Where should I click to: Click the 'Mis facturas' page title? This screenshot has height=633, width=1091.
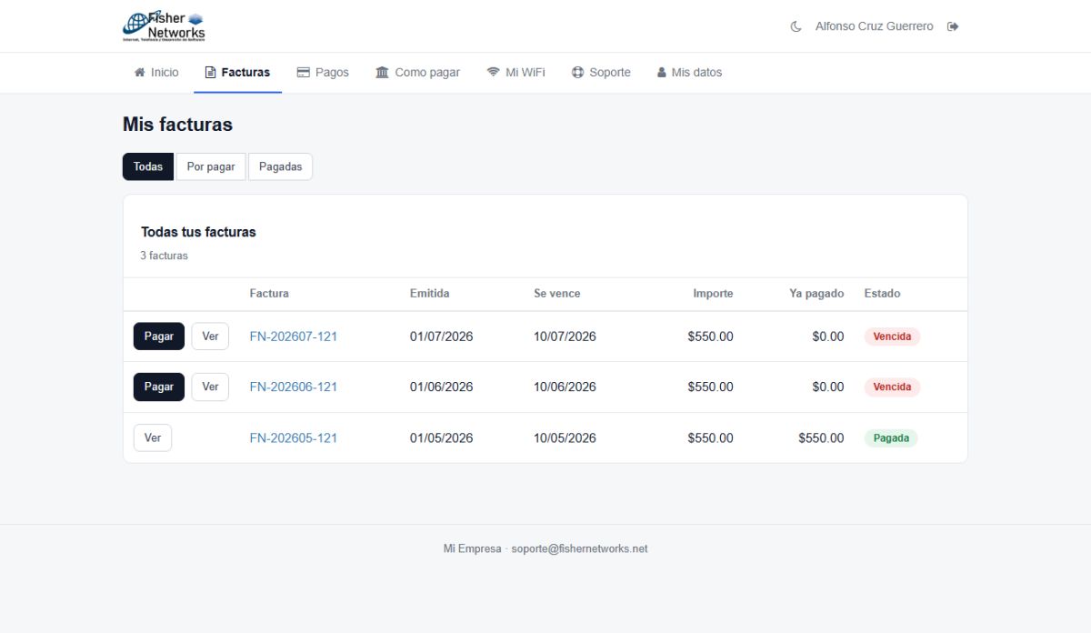coord(177,125)
